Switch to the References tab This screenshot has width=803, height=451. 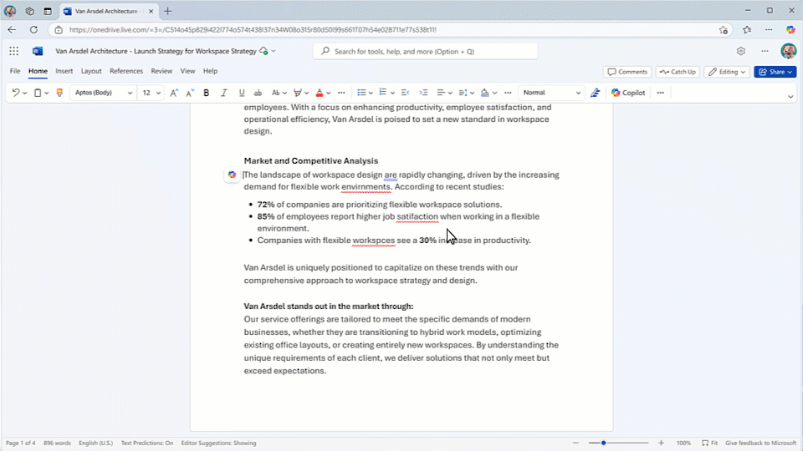coord(126,72)
